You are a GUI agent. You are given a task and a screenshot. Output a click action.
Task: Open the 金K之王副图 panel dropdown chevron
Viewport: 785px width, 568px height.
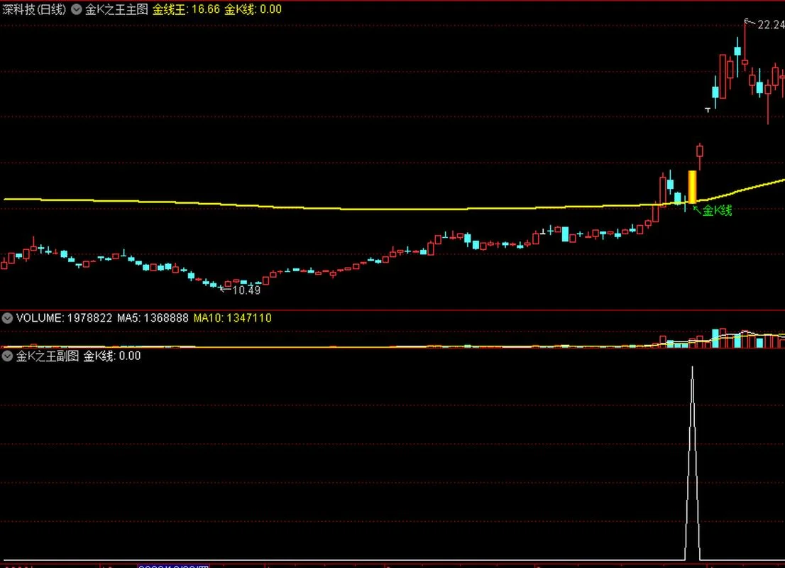click(x=7, y=356)
